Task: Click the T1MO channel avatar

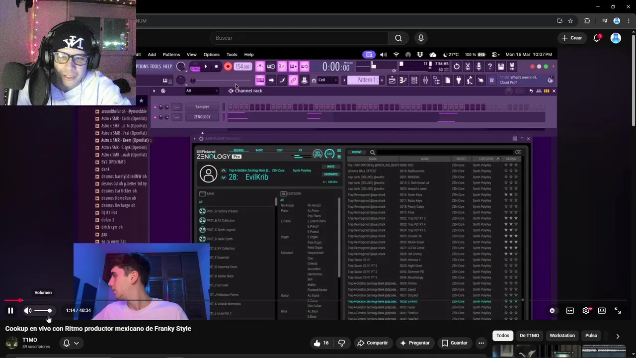Action: [x=12, y=343]
